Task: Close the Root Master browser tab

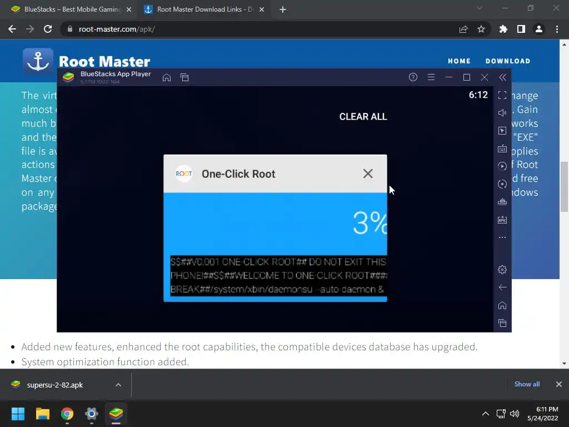Action: [262, 9]
